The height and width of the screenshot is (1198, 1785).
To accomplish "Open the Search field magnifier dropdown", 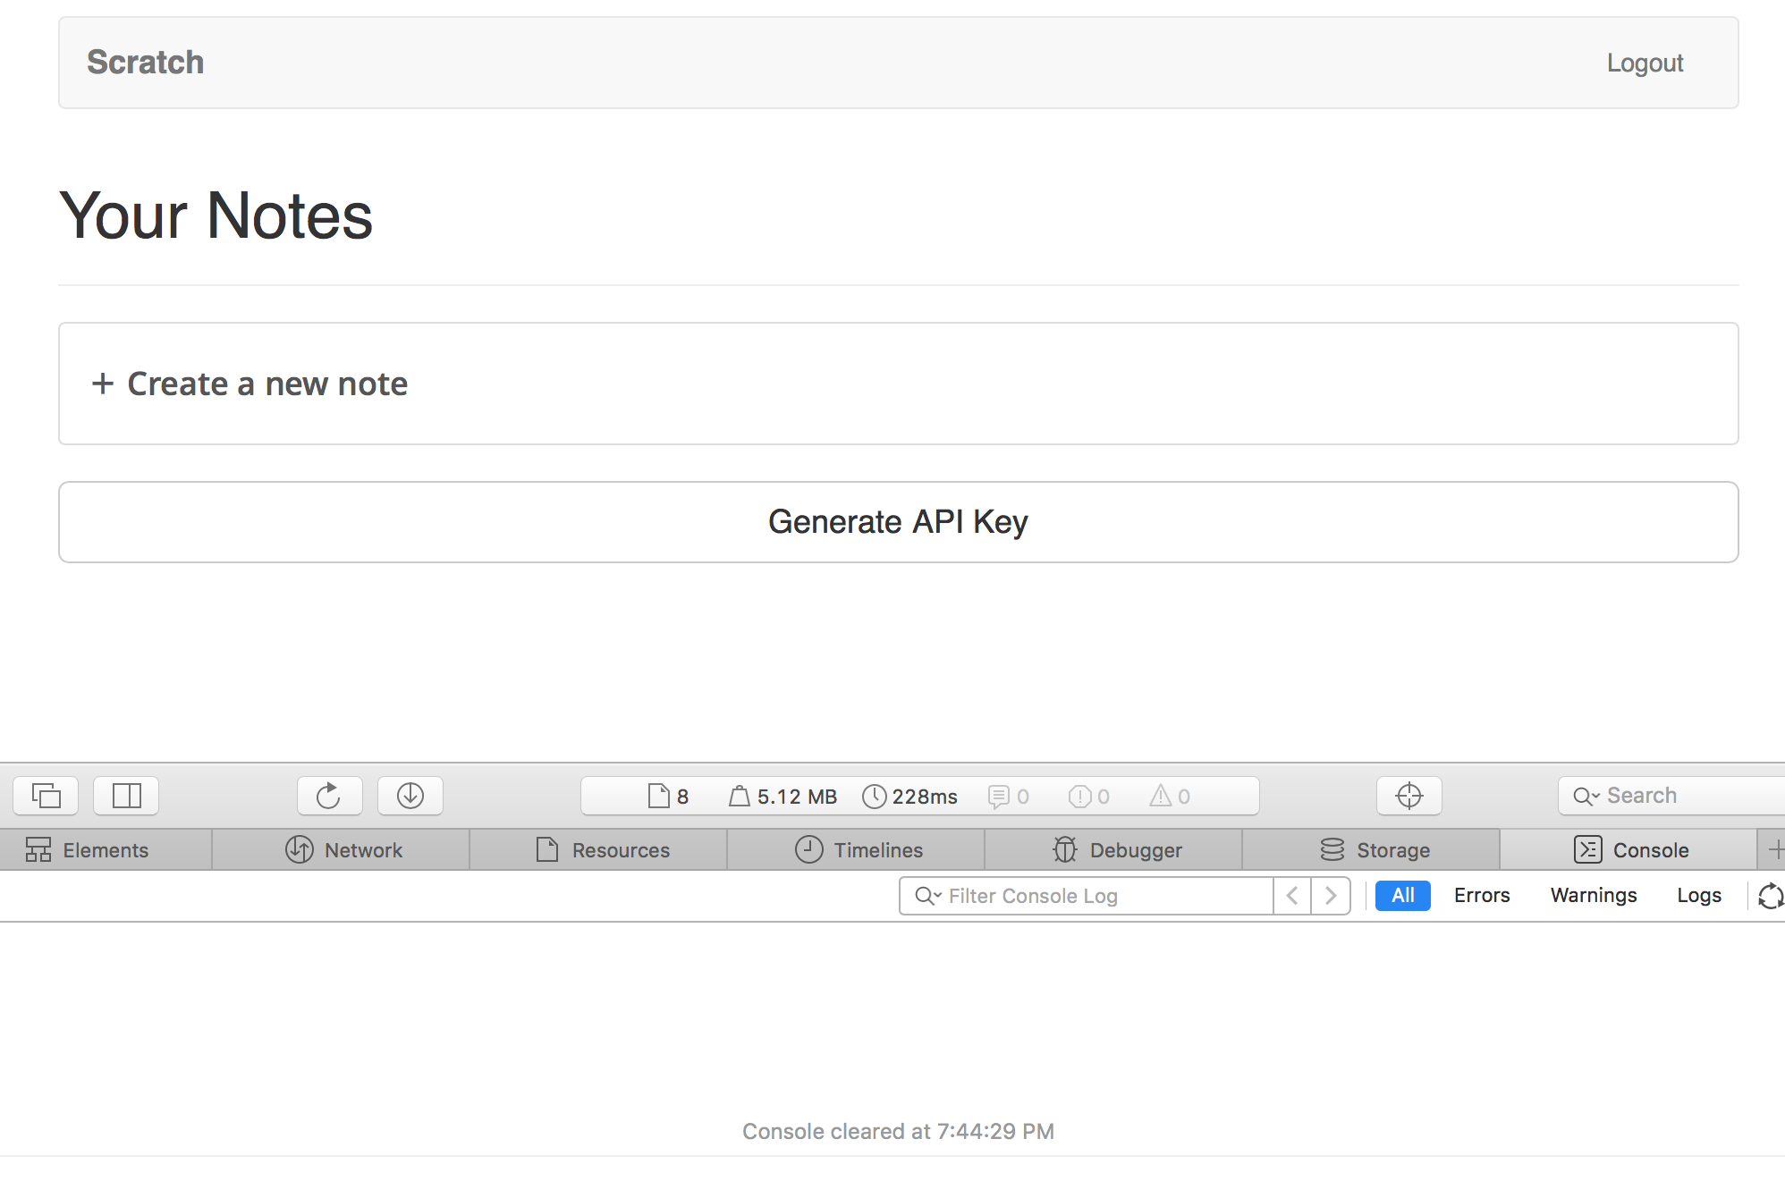I will pyautogui.click(x=1586, y=796).
